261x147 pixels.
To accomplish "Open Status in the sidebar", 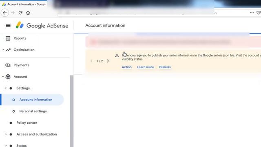I will [x=22, y=145].
